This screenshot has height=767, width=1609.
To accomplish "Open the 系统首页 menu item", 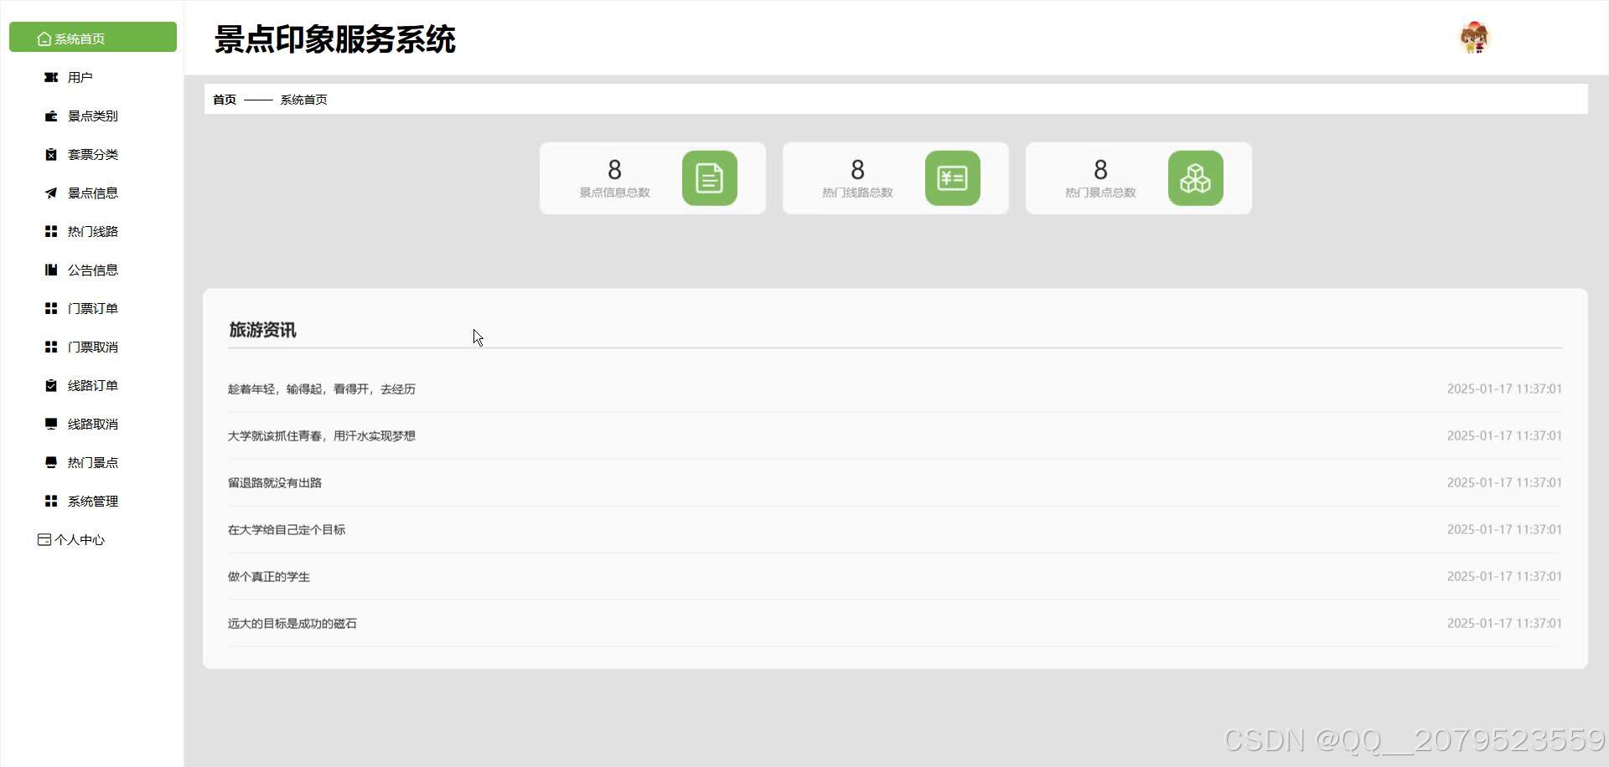I will click(x=93, y=38).
